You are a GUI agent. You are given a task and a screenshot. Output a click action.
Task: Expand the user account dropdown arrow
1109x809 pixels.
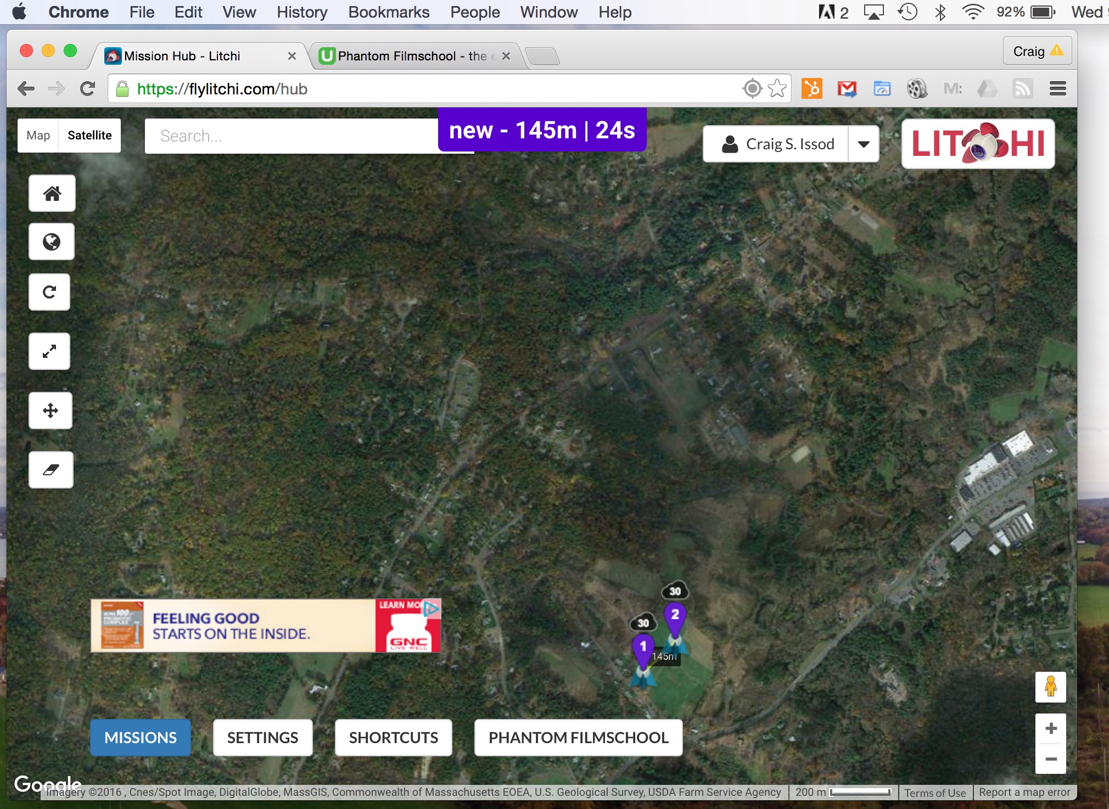pos(864,144)
